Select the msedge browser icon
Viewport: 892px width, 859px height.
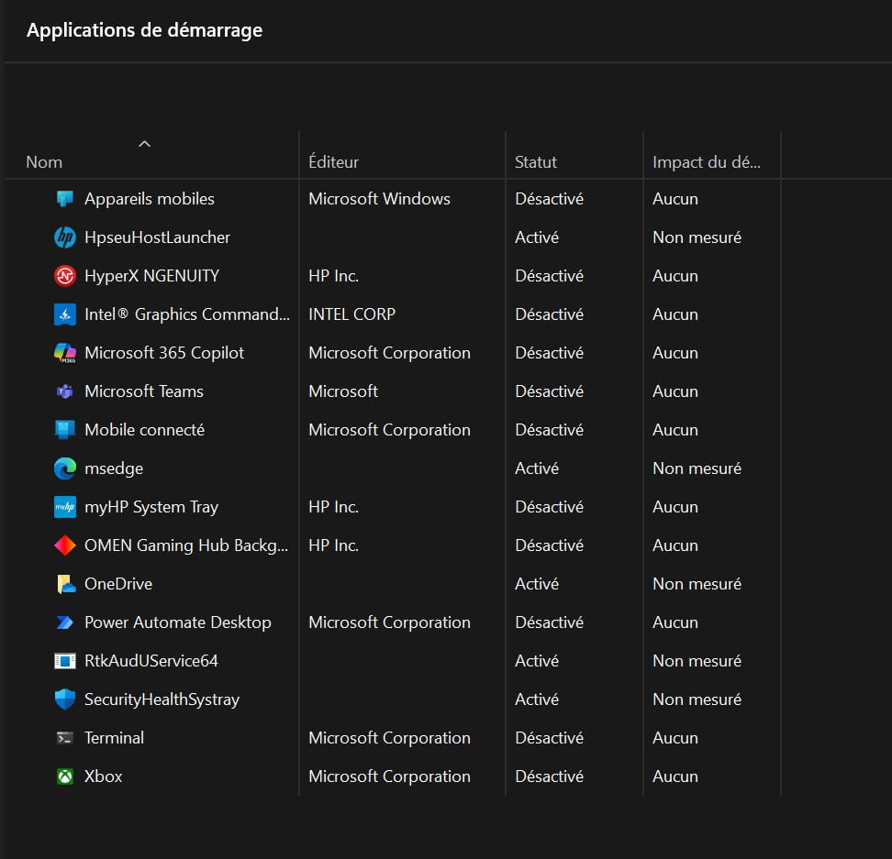coord(65,468)
